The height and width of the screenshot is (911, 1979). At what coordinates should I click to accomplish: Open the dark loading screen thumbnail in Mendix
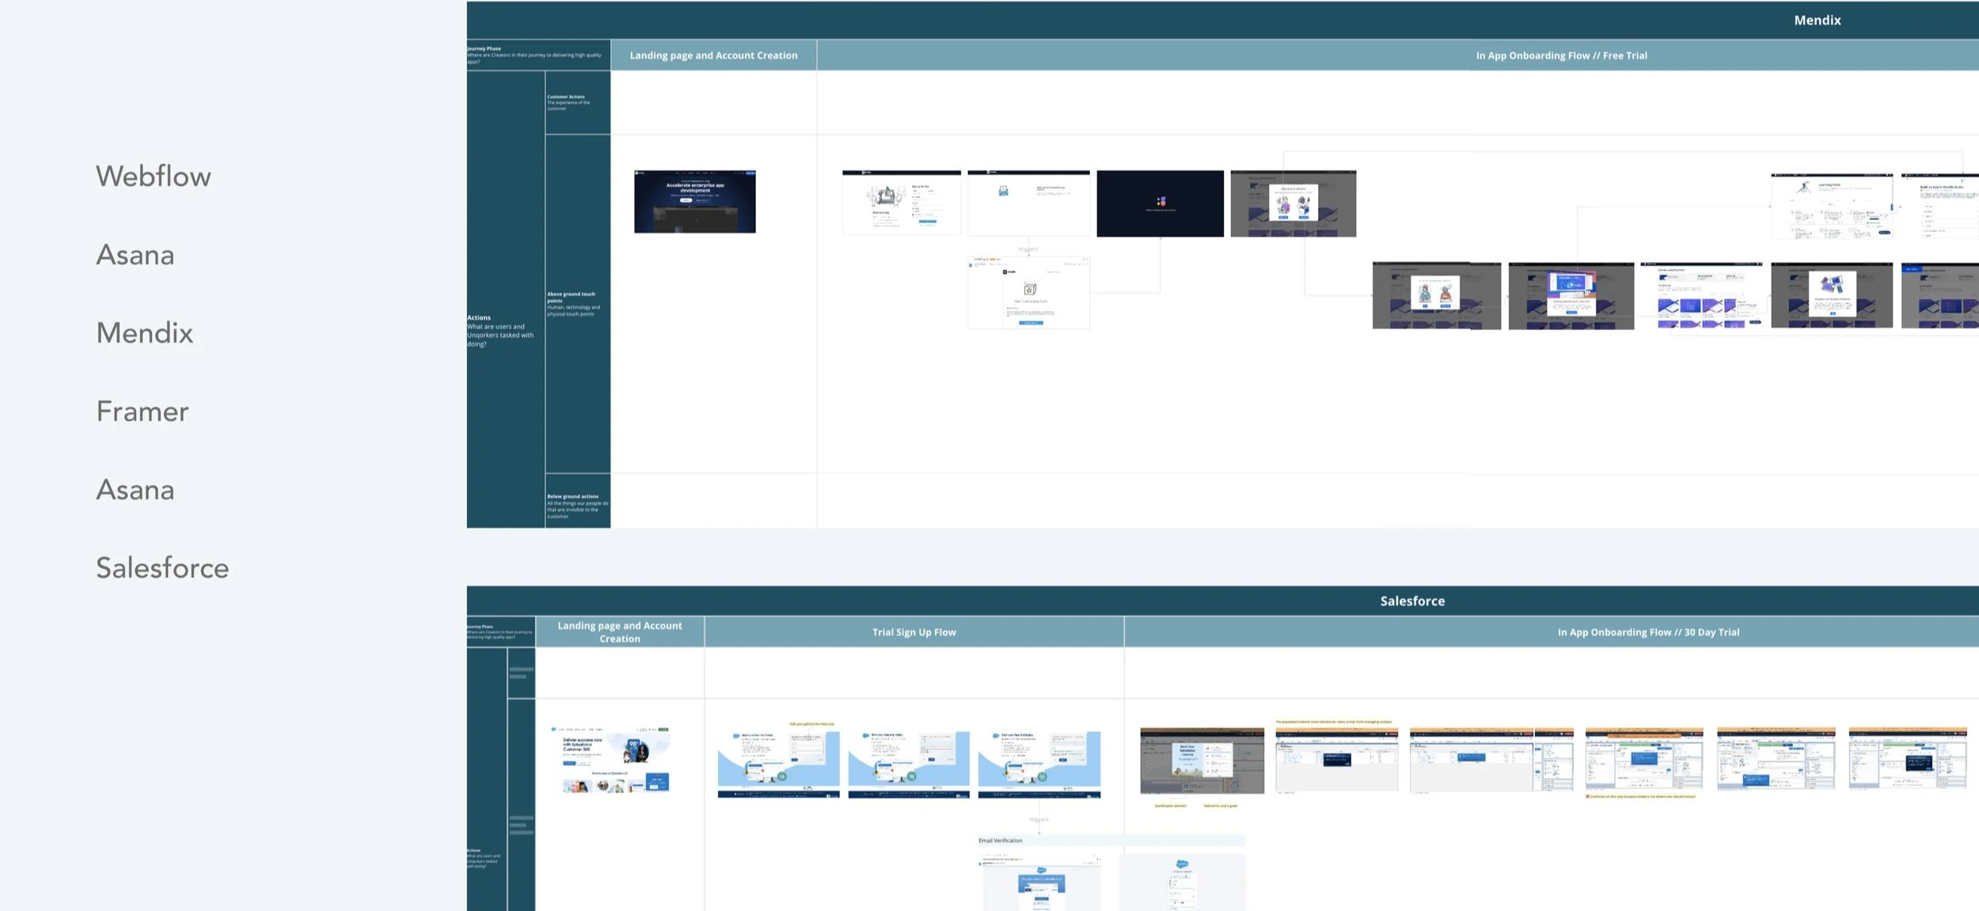coord(1160,203)
